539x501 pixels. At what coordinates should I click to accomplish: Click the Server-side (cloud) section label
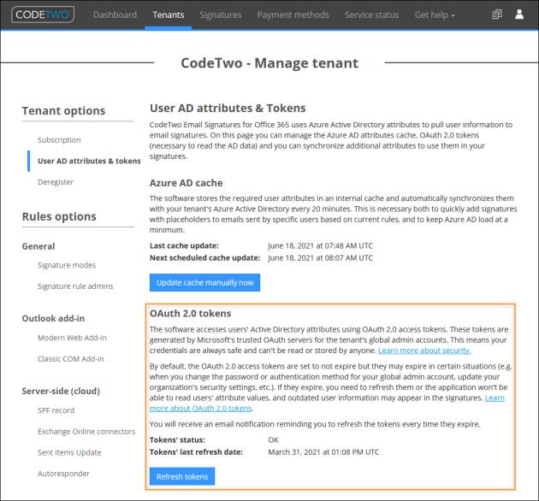pyautogui.click(x=61, y=391)
